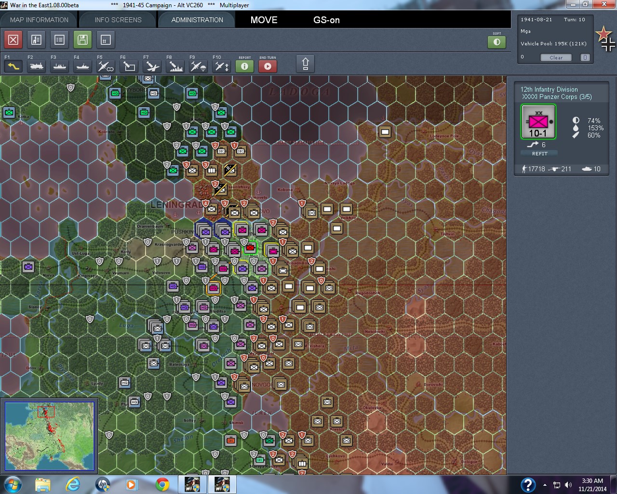Click the minimap of the Eastern Front
617x494 pixels.
(x=50, y=436)
